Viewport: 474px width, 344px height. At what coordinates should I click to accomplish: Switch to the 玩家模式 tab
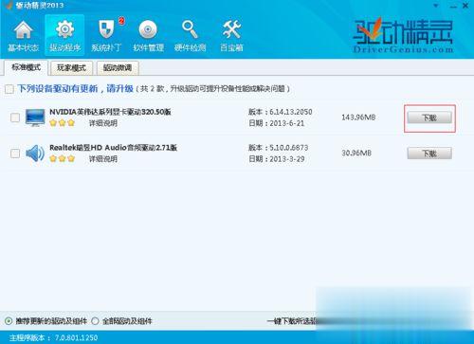pos(71,68)
